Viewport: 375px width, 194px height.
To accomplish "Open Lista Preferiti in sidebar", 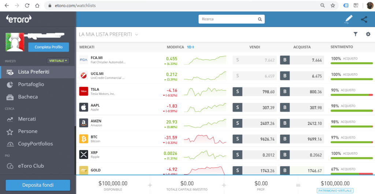I will [37, 72].
